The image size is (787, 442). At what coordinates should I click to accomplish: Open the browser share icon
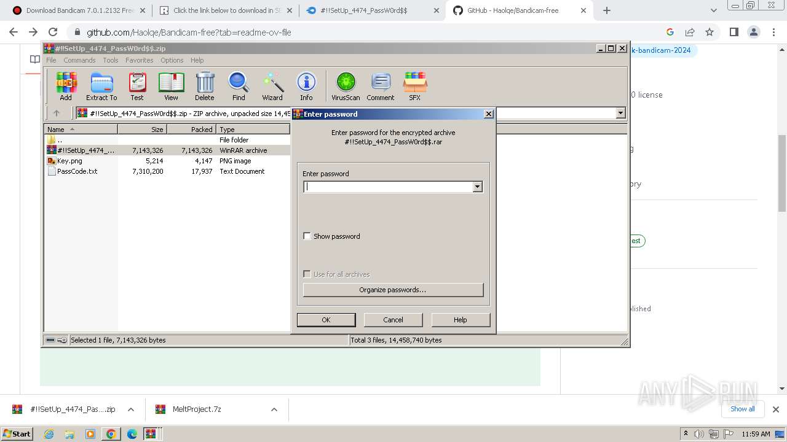point(690,32)
